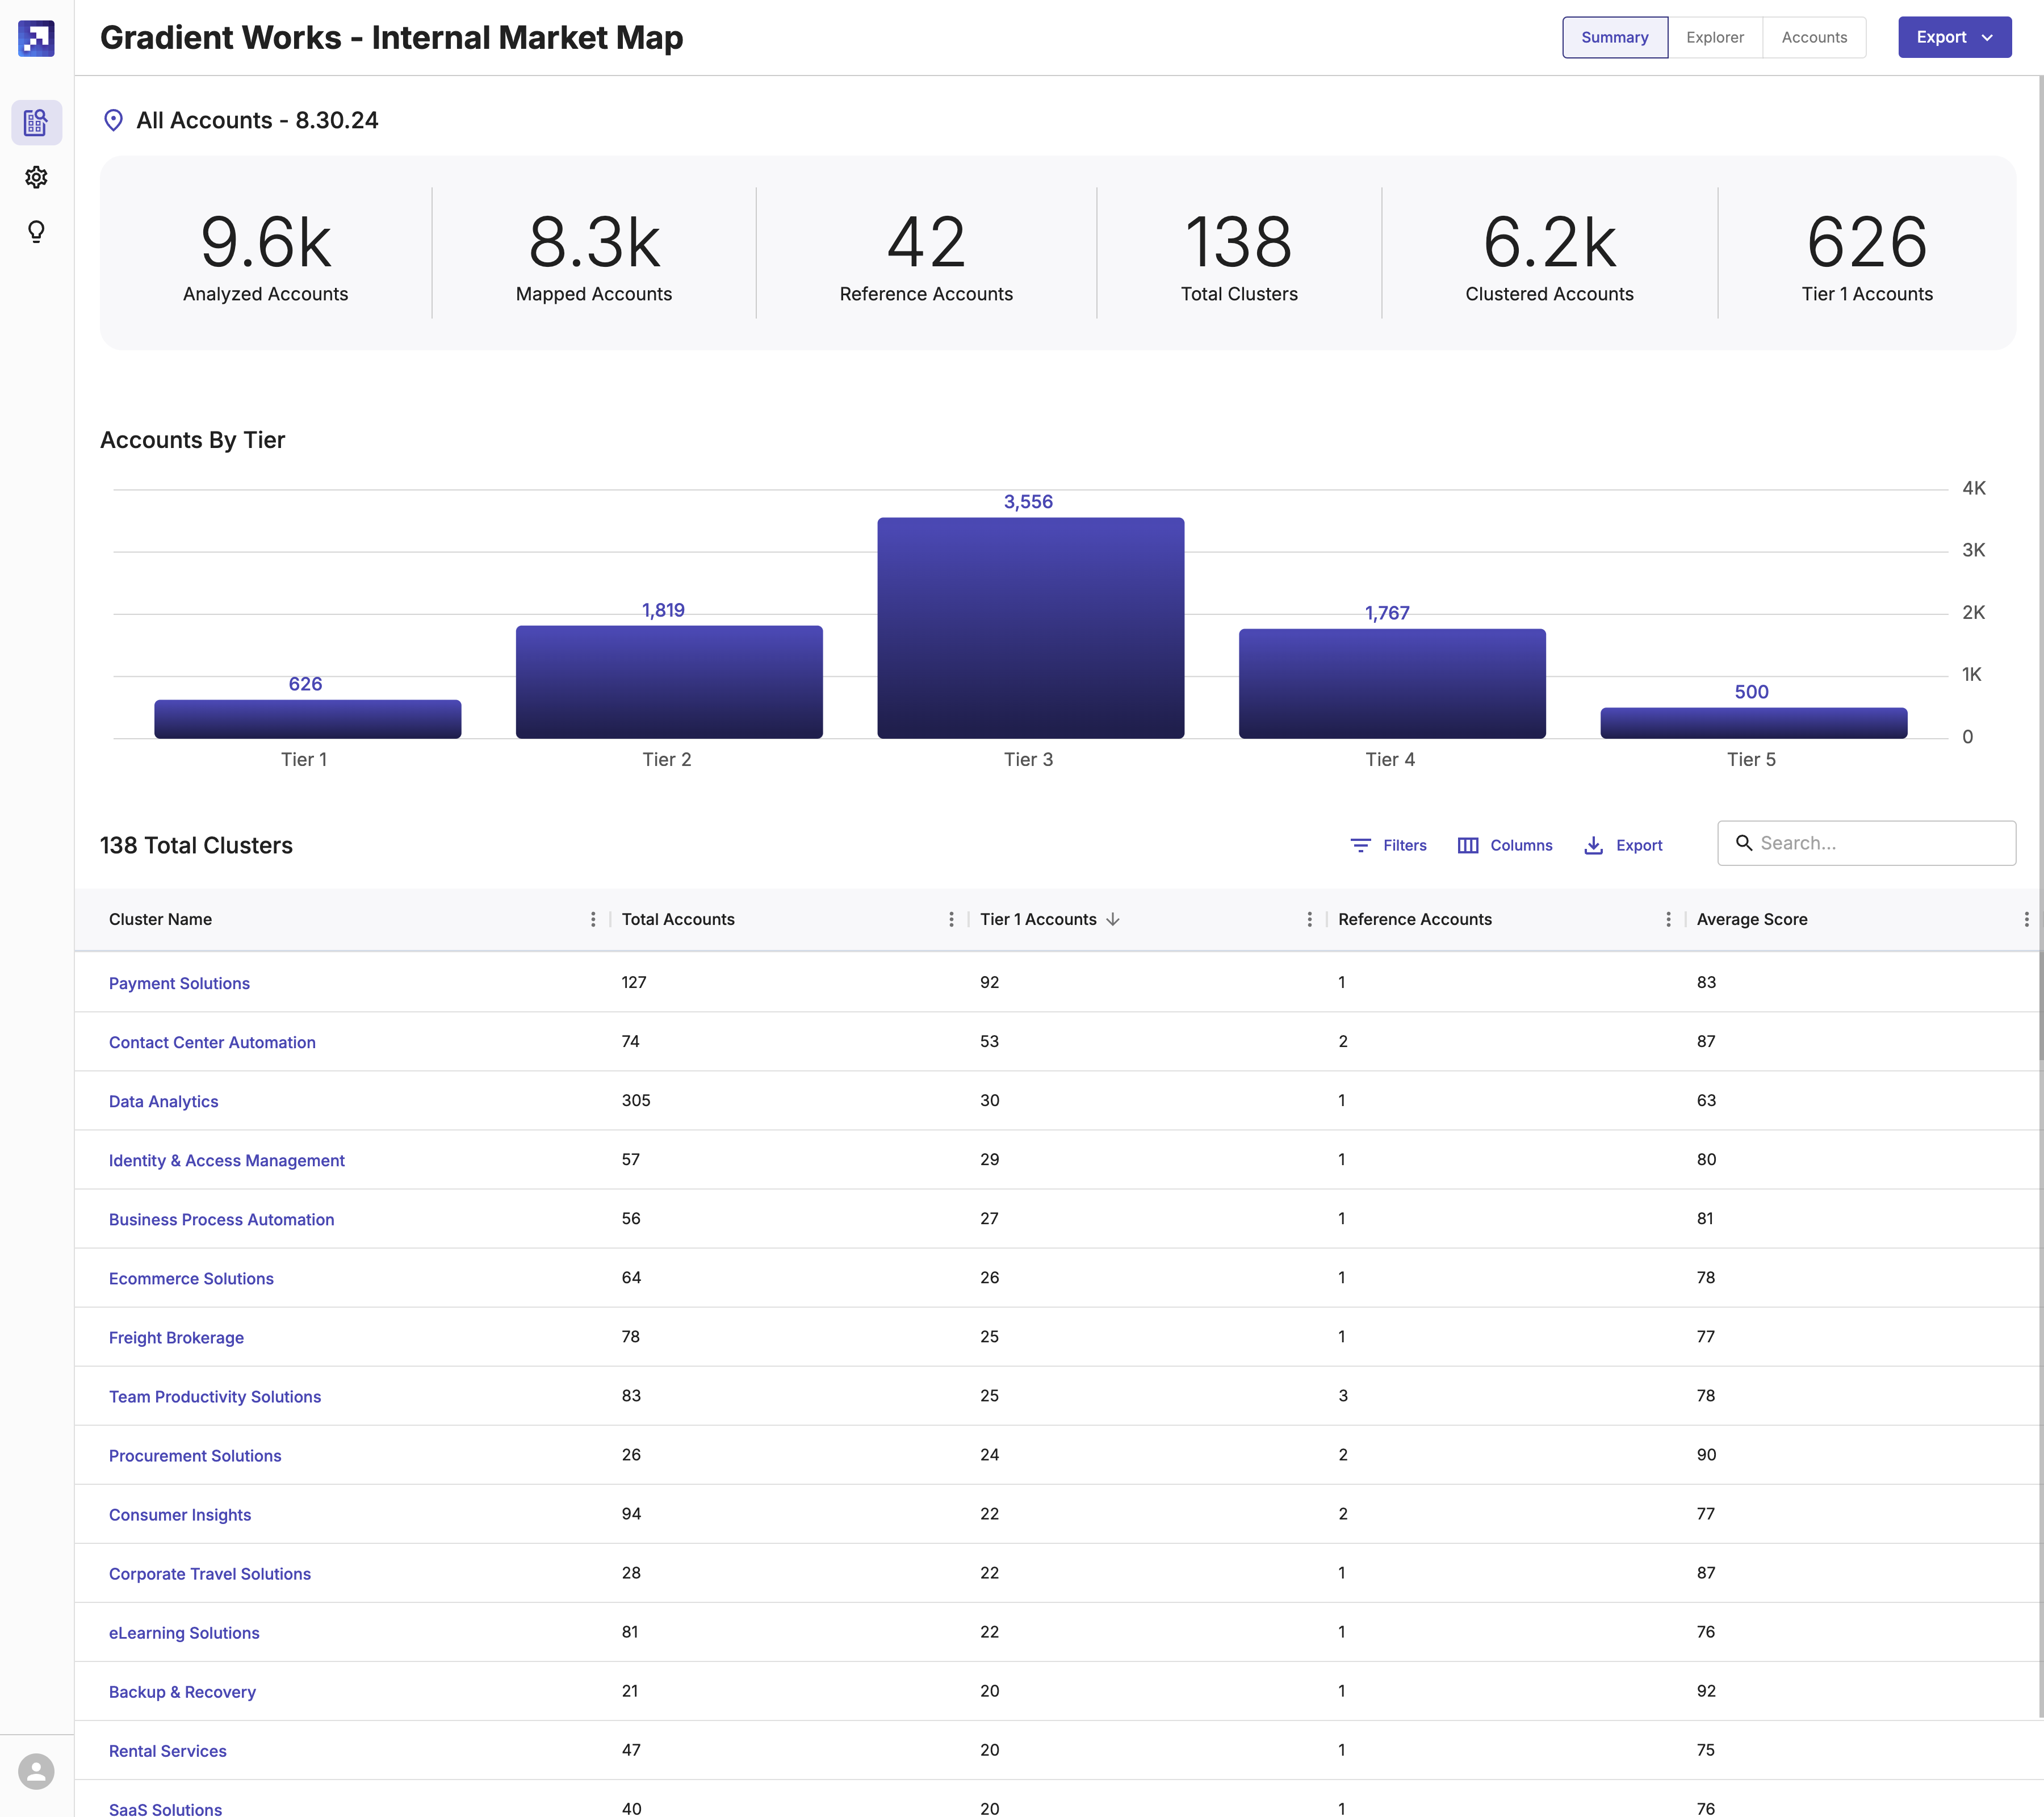Click the lightbulb insights sidebar icon
Image resolution: width=2044 pixels, height=1817 pixels.
tap(36, 232)
